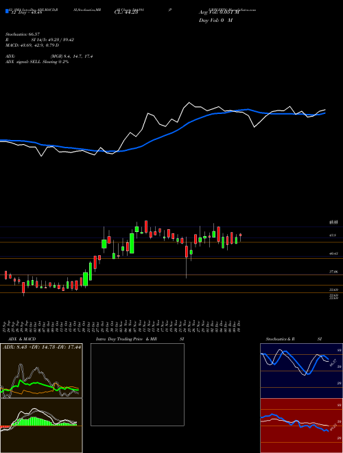
Task: Click the 37.06 price axis label
Action: tap(333, 272)
